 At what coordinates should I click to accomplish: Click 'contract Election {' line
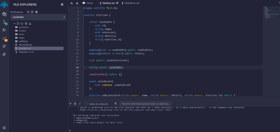[97, 15]
